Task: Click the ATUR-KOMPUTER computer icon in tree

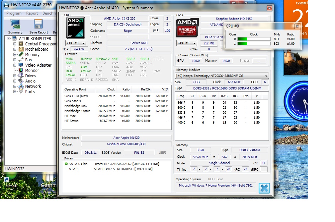Action: pos(15,38)
